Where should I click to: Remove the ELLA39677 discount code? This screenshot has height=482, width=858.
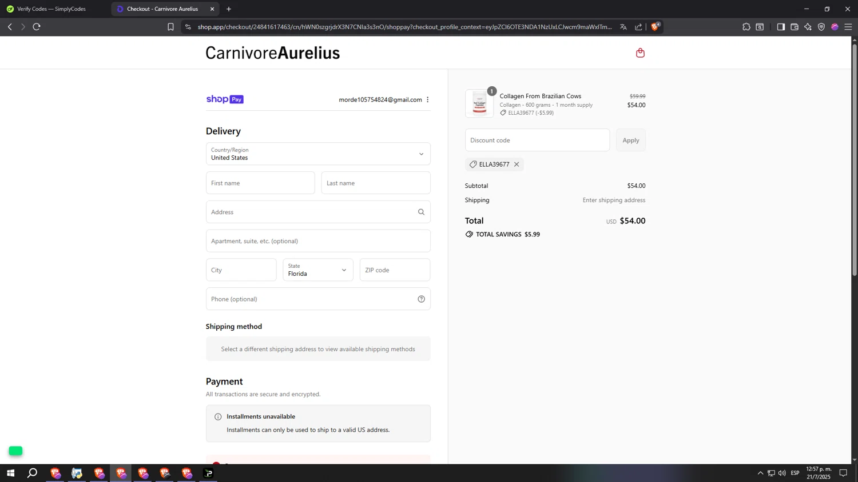tap(517, 164)
